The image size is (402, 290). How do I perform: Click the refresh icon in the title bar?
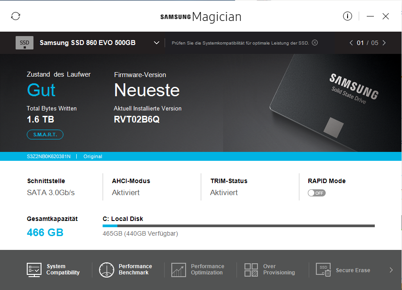tap(16, 16)
